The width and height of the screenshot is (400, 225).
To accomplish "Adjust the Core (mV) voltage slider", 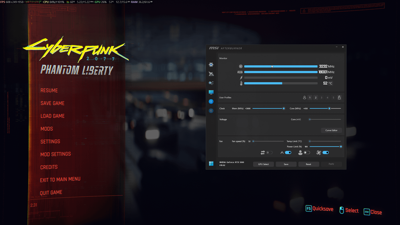I will click(x=325, y=119).
